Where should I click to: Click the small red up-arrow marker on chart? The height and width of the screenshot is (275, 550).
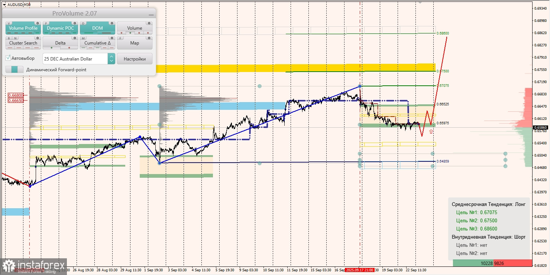(431, 131)
